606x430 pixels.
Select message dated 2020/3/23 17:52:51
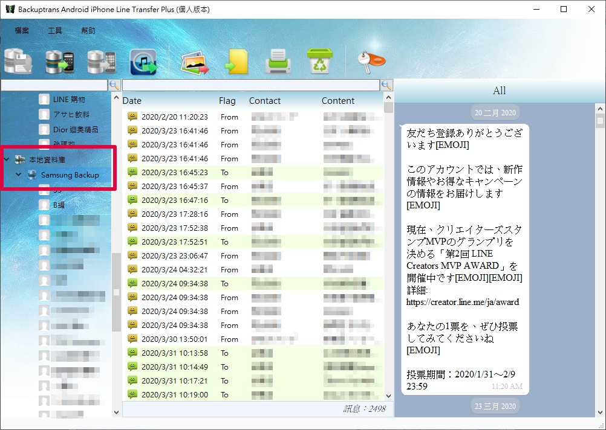[x=253, y=242]
